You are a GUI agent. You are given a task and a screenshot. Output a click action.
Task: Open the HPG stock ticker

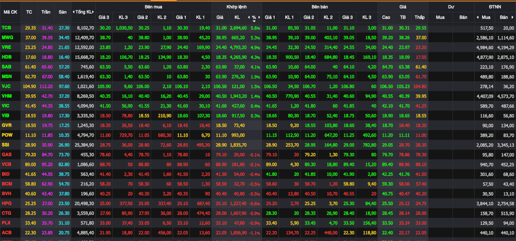(x=6, y=204)
